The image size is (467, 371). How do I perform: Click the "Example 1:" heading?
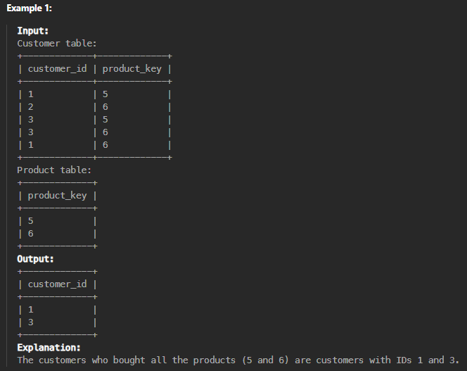coord(30,8)
